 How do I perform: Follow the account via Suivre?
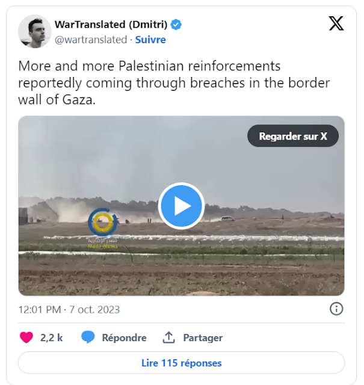[150, 40]
